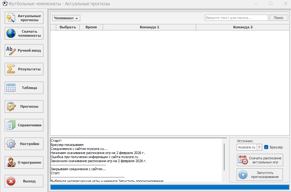Screen dimensions: 291x192
Task: Click the Запустить прогнозирование label
Action: (265, 175)
